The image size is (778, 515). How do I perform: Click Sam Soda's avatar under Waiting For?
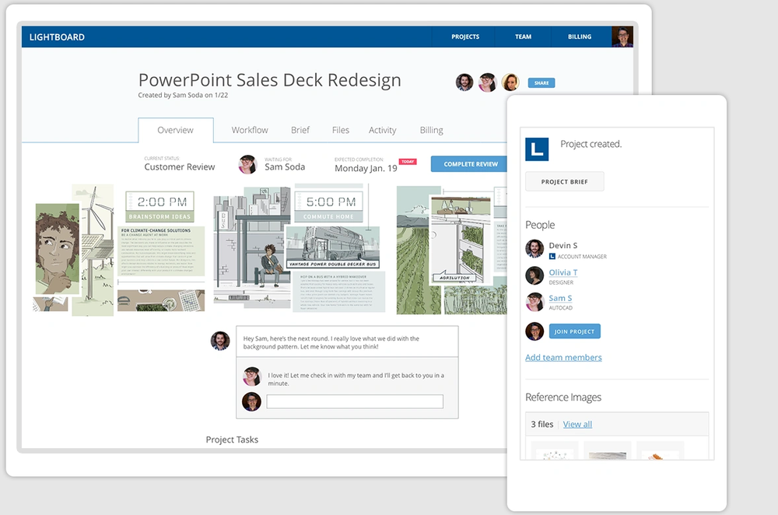coord(247,165)
